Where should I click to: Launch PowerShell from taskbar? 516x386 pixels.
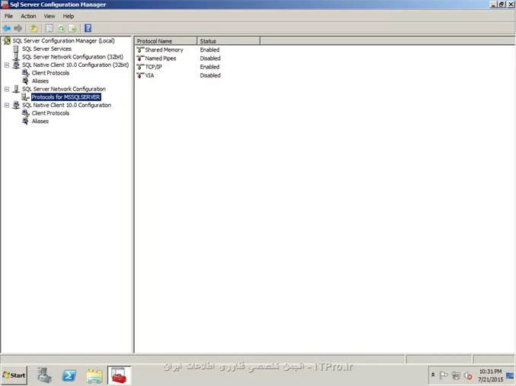69,375
